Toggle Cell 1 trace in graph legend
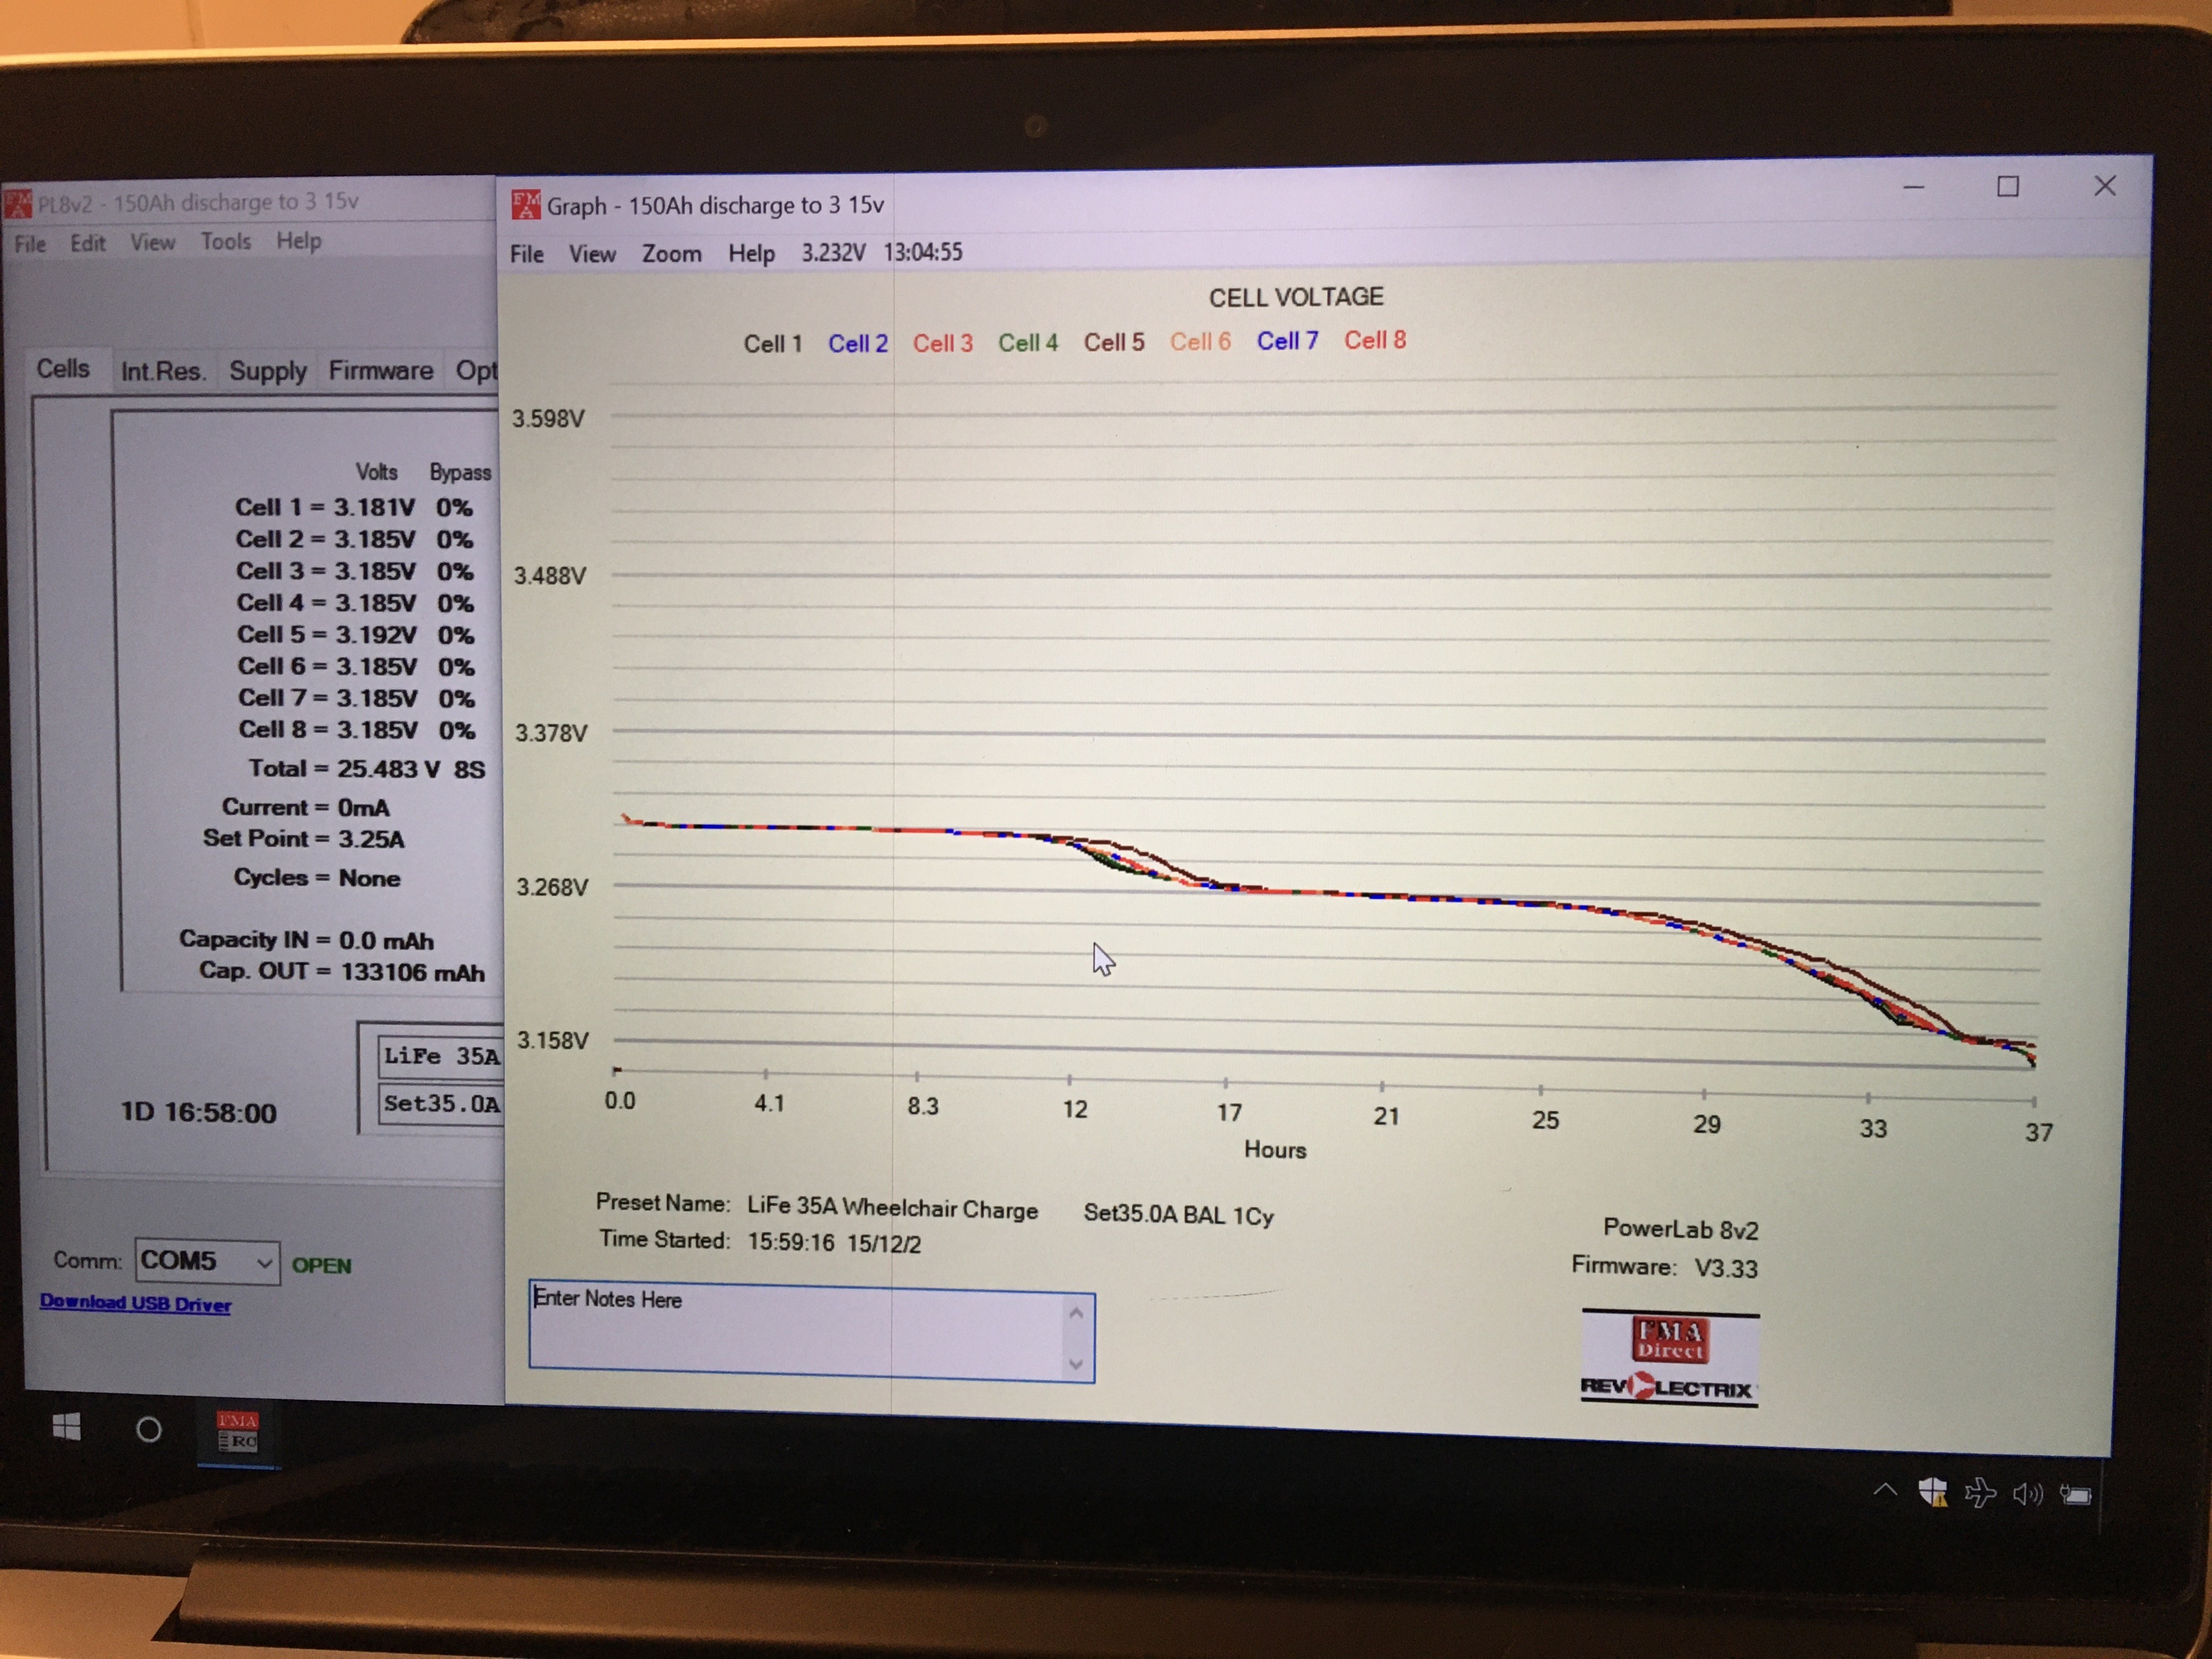 tap(773, 344)
